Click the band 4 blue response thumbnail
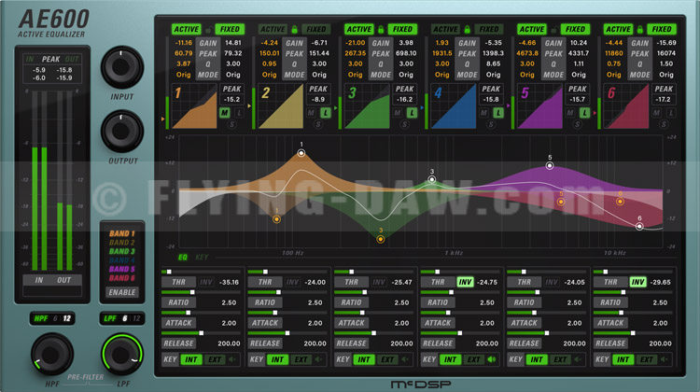This screenshot has width=700, height=392. coord(453,106)
